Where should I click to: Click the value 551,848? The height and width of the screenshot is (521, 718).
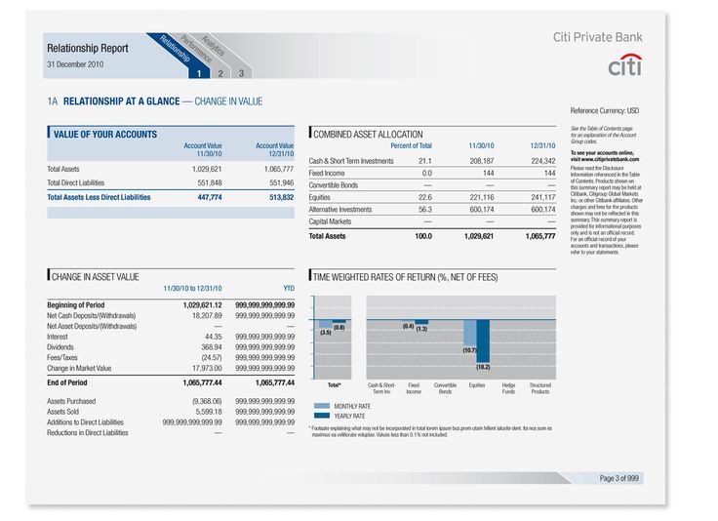pos(210,182)
